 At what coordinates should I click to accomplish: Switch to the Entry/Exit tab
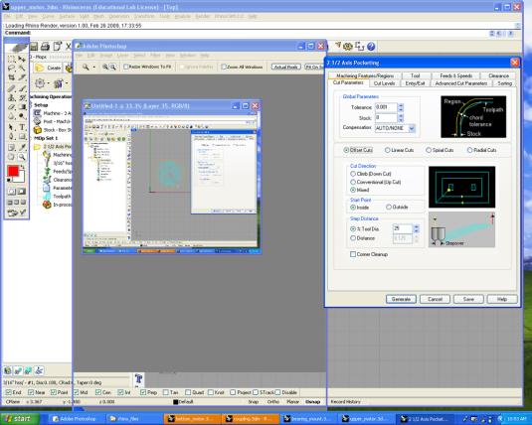[415, 83]
